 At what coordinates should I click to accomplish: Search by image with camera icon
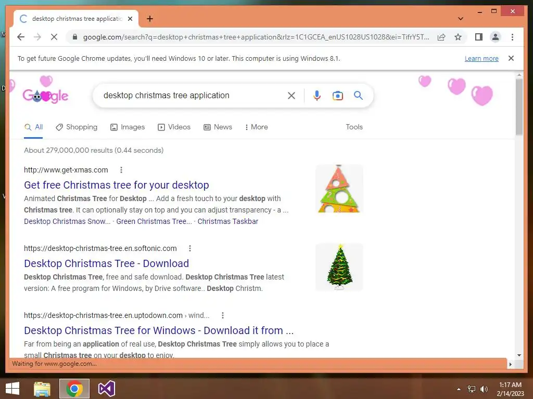(337, 96)
